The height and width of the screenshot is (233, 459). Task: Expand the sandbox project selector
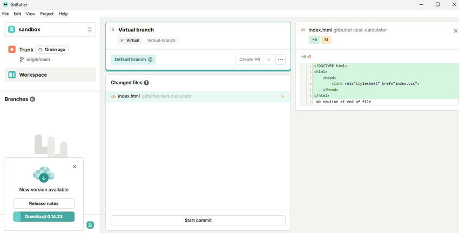click(50, 29)
